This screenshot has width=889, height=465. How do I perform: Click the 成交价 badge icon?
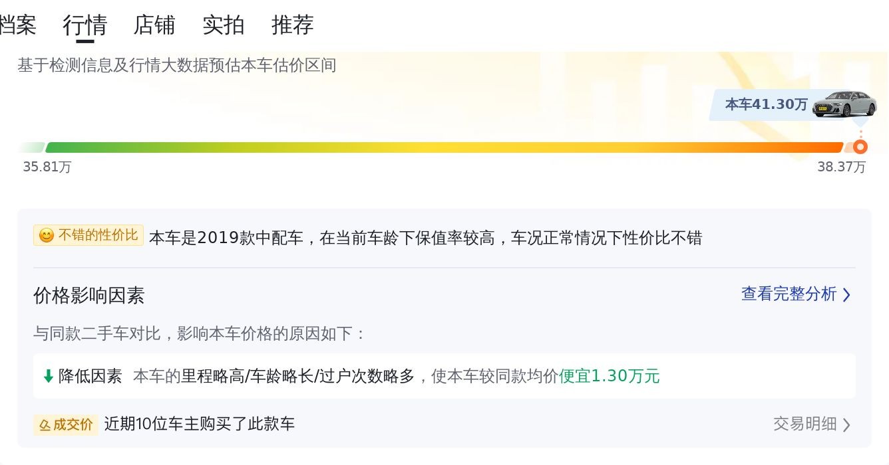pos(46,424)
